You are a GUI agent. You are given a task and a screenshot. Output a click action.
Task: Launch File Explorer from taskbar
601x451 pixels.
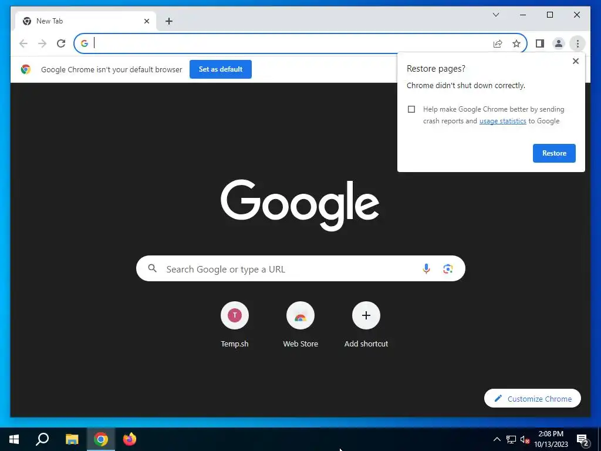[x=72, y=439]
